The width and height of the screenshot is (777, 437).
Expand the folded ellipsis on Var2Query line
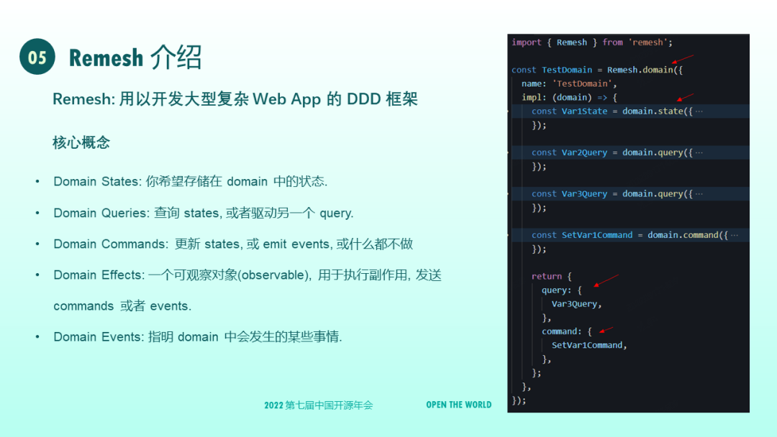coord(699,152)
